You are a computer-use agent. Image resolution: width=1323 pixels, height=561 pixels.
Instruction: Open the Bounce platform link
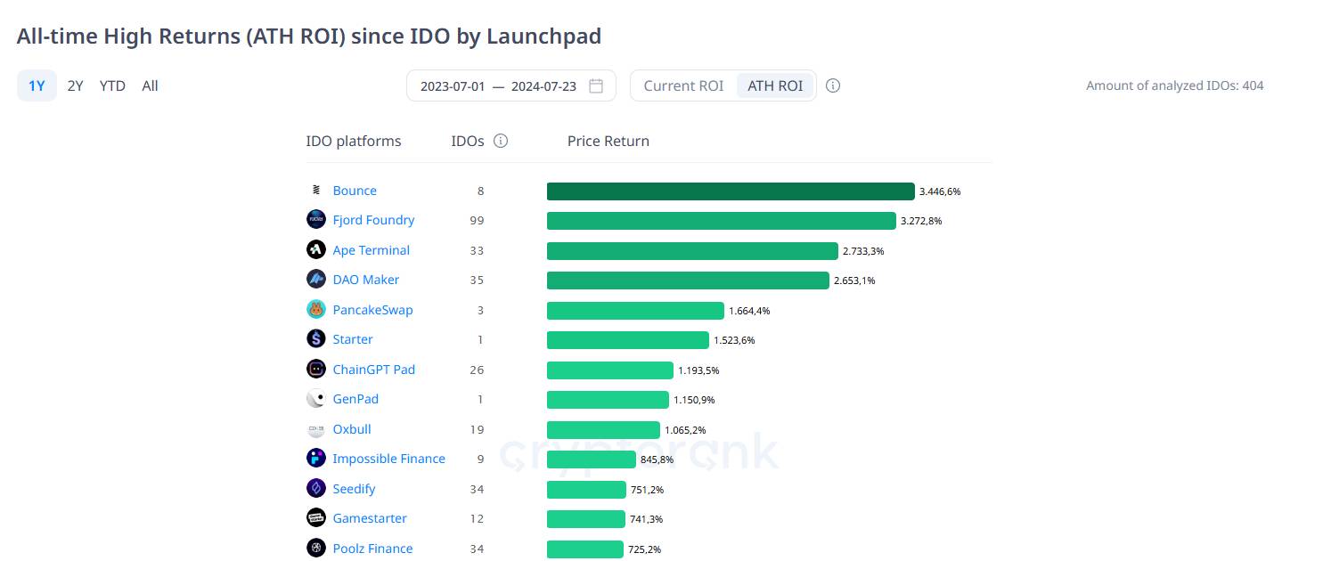point(355,191)
